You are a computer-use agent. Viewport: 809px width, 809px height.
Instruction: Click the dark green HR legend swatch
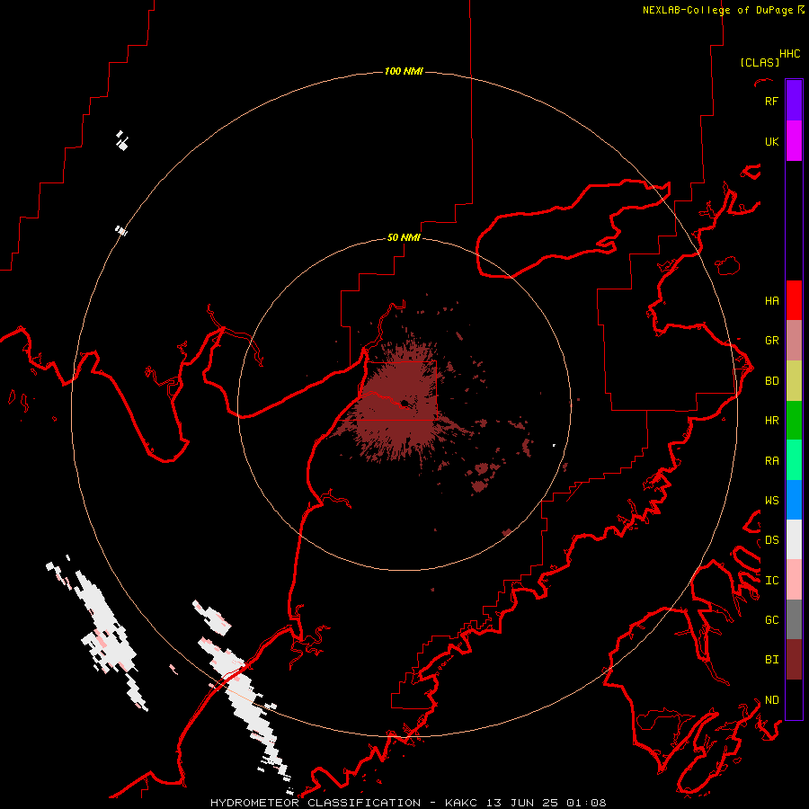pos(794,421)
